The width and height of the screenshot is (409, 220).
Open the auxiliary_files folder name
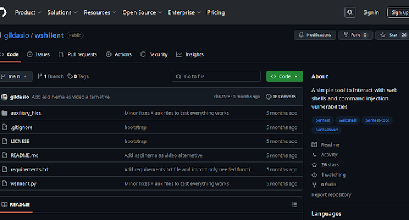click(26, 113)
